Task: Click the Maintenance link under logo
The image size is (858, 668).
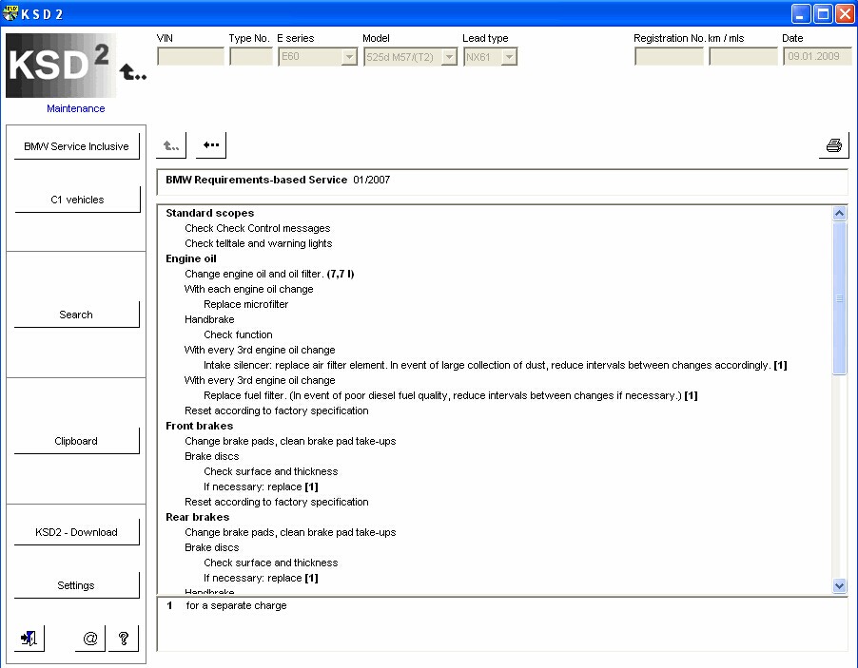Action: tap(75, 108)
